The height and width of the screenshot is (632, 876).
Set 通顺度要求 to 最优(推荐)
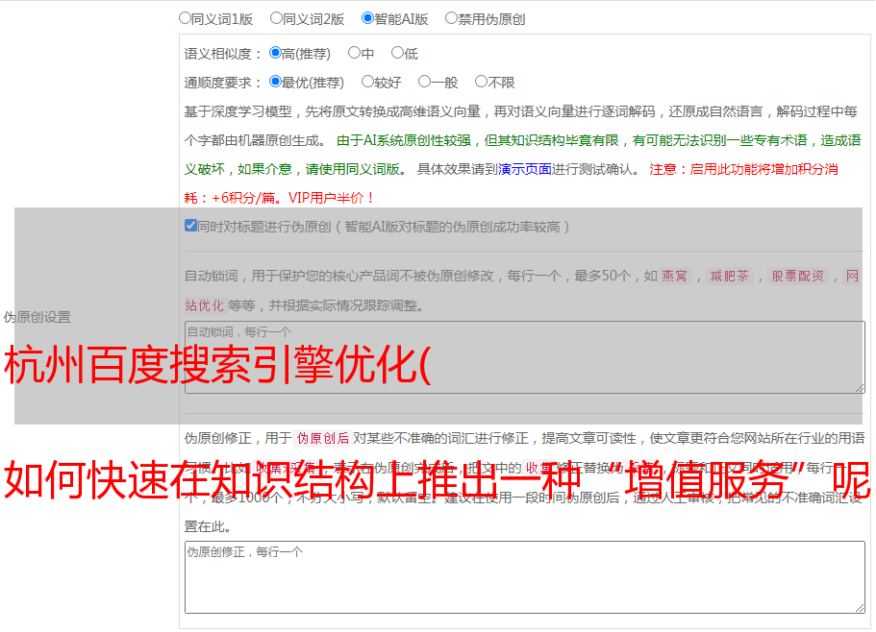pos(275,82)
